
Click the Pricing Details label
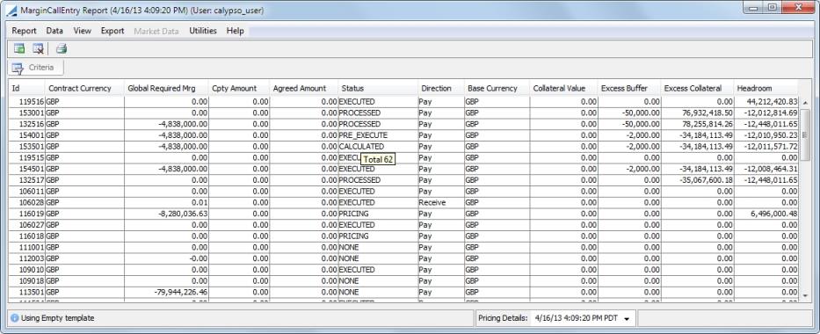click(x=503, y=318)
